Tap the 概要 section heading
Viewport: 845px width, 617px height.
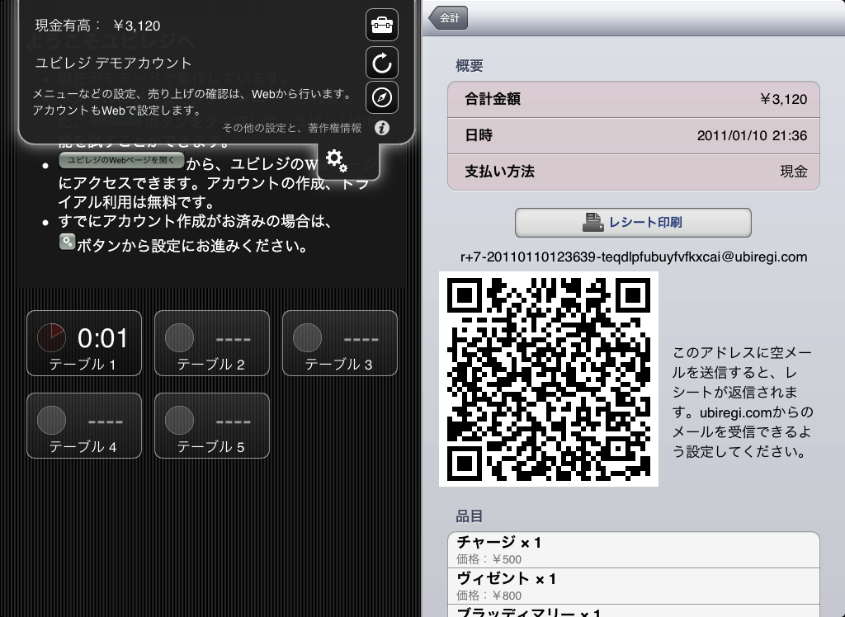coord(469,66)
